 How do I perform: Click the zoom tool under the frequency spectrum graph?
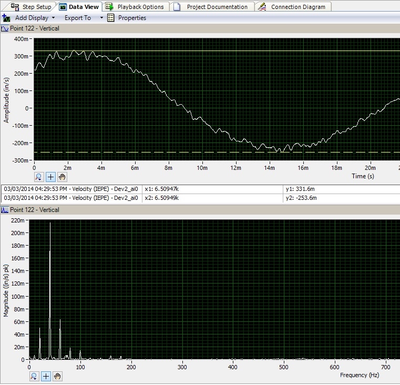(x=34, y=376)
